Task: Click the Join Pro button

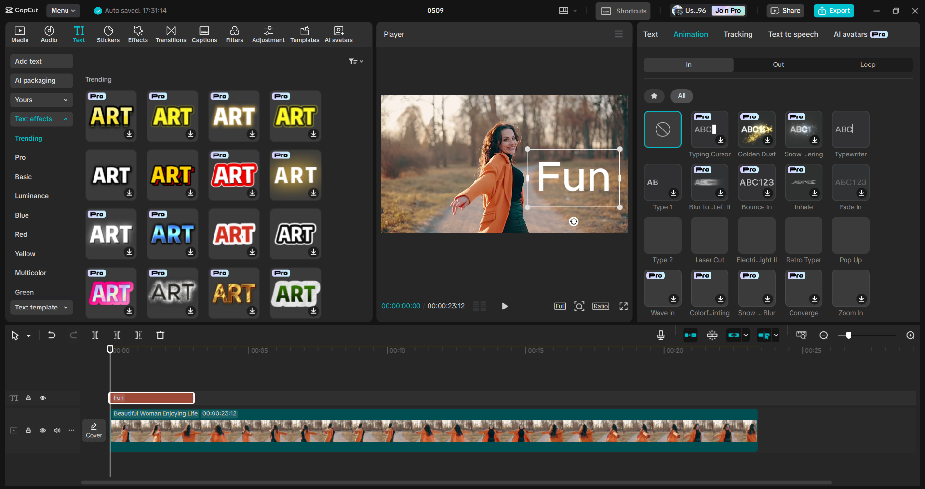Action: click(x=727, y=10)
